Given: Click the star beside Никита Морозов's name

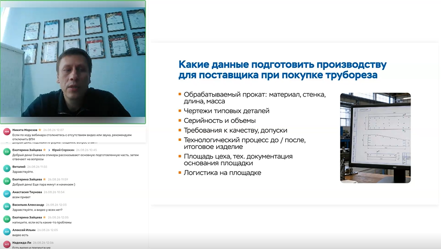Looking at the screenshot, I should point(40,130).
